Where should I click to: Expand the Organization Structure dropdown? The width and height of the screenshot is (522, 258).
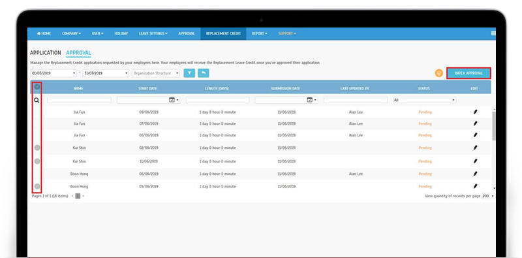tap(155, 73)
